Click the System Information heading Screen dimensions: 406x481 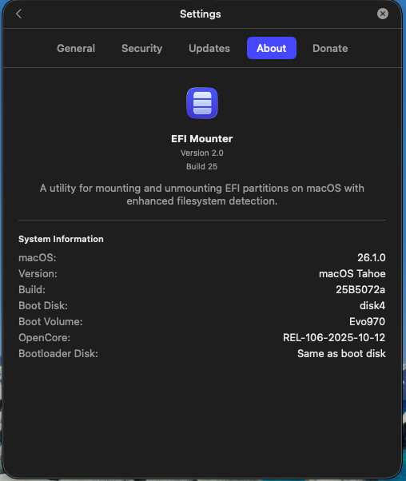(x=61, y=239)
